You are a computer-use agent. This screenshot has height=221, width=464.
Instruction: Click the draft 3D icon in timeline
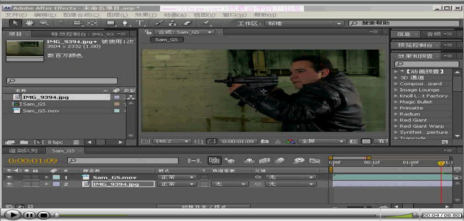click(229, 161)
